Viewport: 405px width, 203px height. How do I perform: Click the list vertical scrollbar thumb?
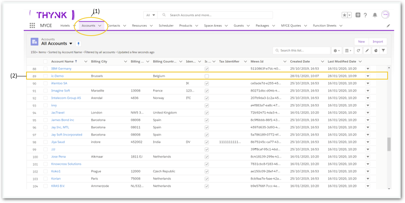[x=389, y=144]
